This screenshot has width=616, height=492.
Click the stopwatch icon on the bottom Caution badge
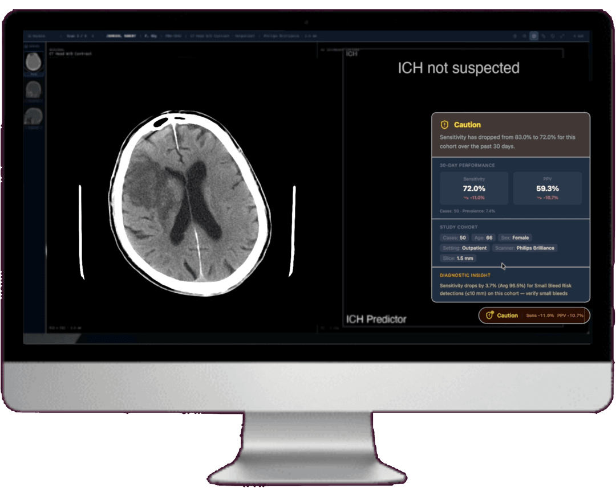pos(490,315)
